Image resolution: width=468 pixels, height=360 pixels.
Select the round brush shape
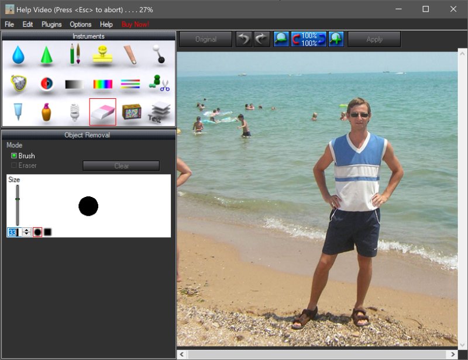(37, 232)
